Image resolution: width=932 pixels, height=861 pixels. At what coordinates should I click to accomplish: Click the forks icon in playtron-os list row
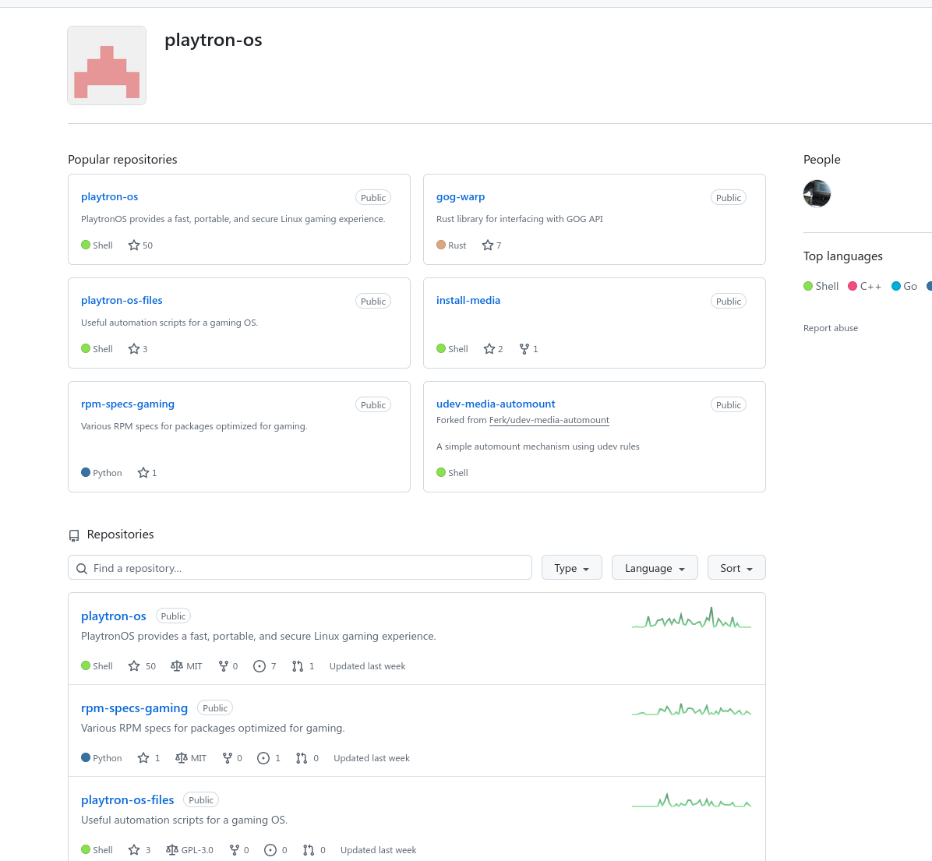point(224,666)
